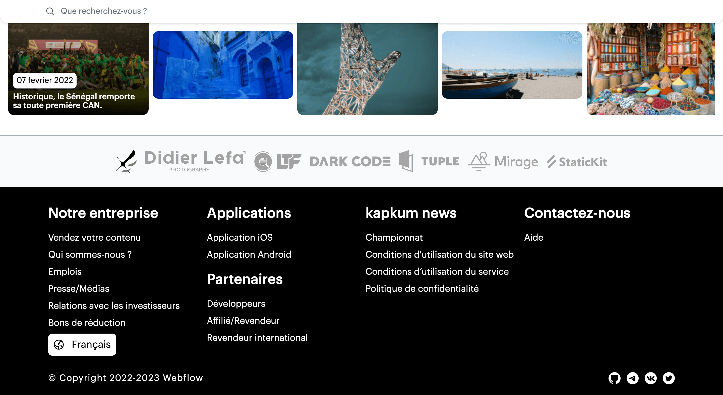723x395 pixels.
Task: Click the Telegram icon in footer
Action: [x=632, y=378]
